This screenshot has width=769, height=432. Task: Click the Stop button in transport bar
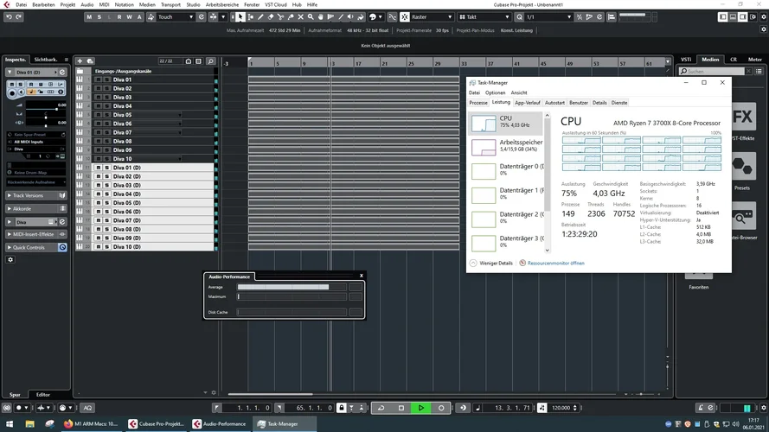pos(401,408)
